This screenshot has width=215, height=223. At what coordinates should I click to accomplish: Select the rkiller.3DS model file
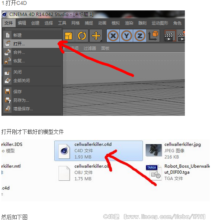point(12,148)
